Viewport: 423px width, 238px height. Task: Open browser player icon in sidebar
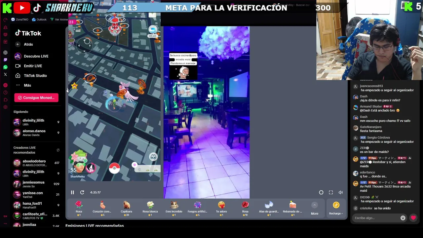pos(5,85)
